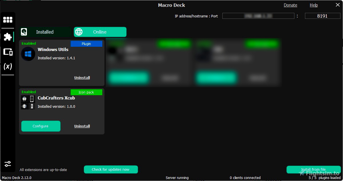
Task: Click the globe icon on Online tab
Action: coord(79,32)
